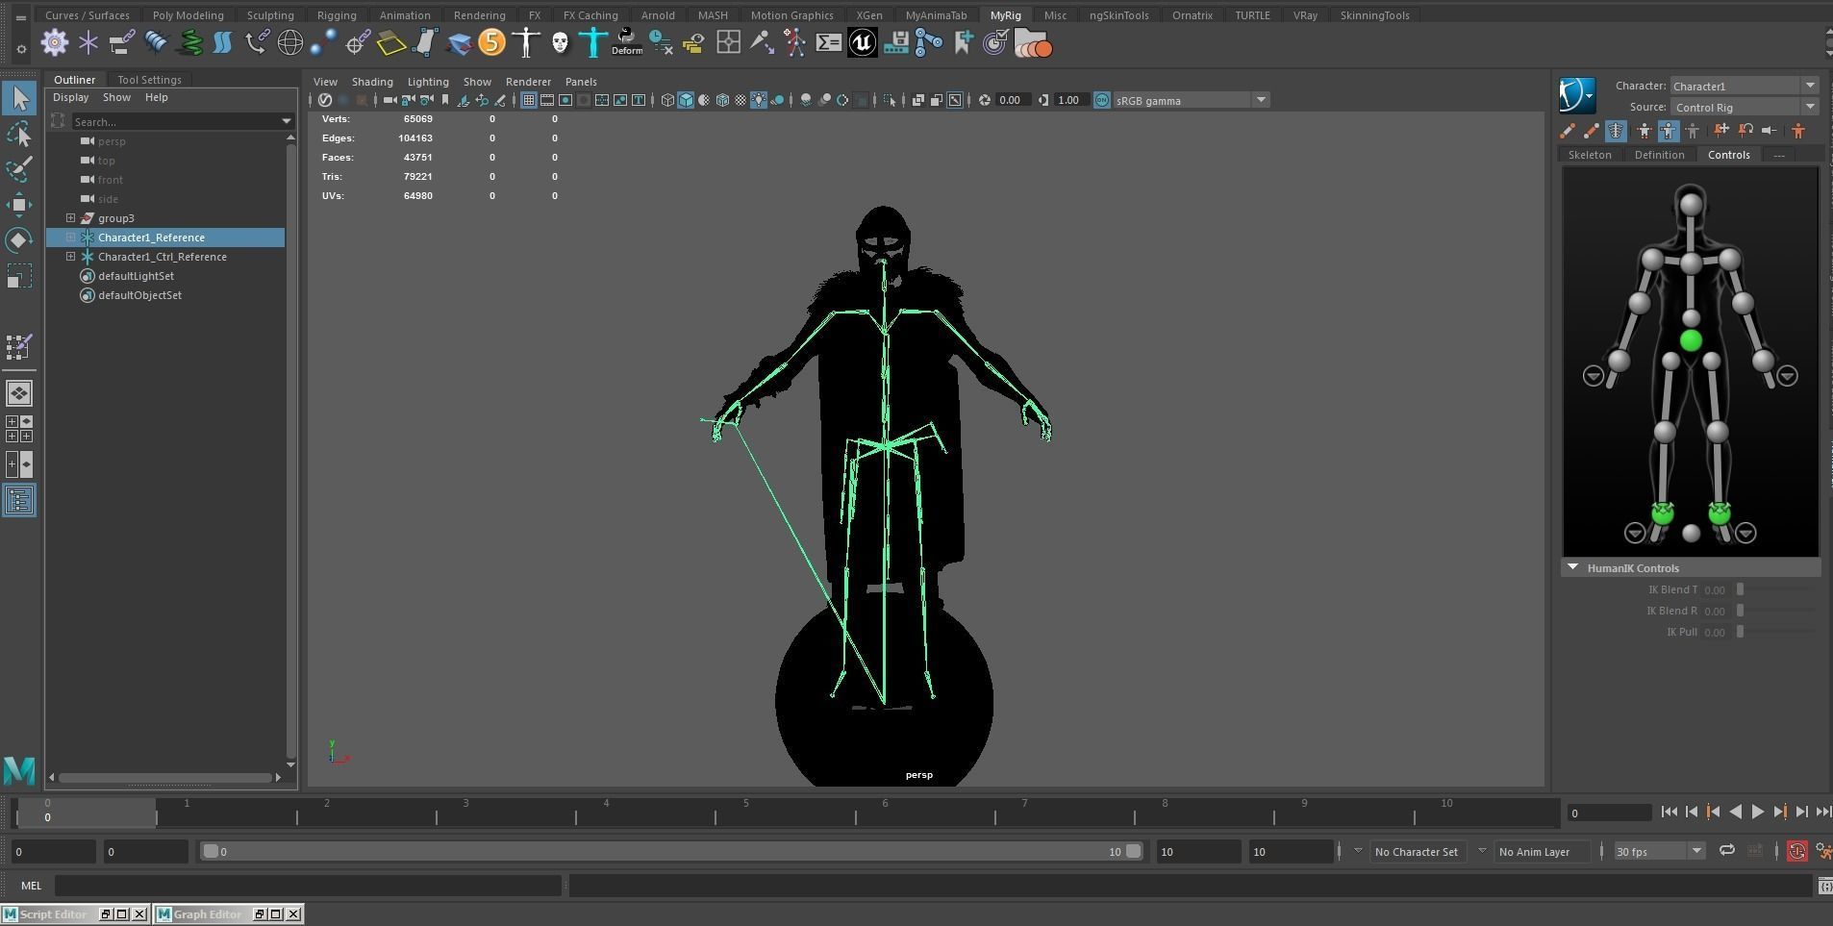This screenshot has height=926, width=1833.
Task: Click the HumanIK logo icon
Action: pos(1576,95)
